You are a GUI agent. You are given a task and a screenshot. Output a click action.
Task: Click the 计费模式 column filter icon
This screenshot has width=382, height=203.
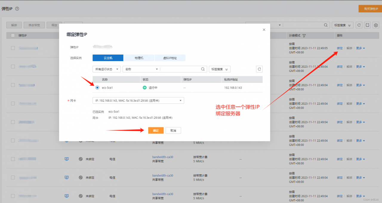(304, 36)
